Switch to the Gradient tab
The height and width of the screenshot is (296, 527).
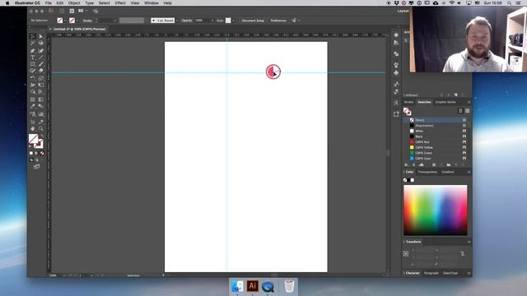click(448, 172)
